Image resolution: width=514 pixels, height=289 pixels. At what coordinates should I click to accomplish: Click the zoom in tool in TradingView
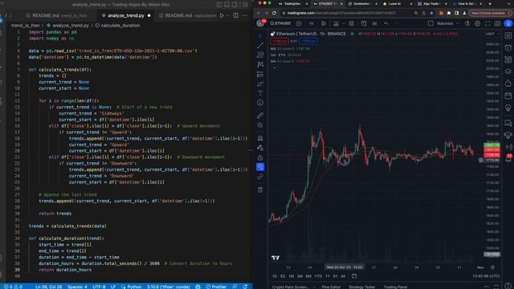260,125
